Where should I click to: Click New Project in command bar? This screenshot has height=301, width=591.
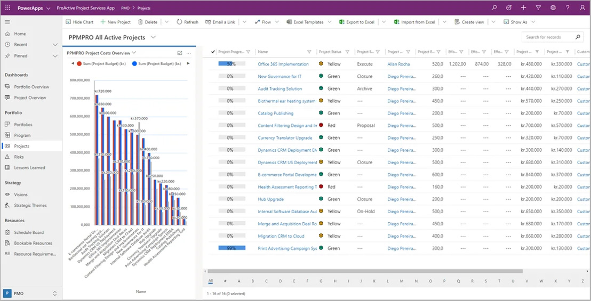click(x=115, y=22)
